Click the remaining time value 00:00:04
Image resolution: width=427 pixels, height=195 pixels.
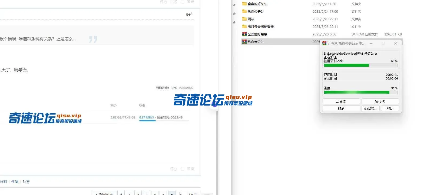pyautogui.click(x=392, y=78)
